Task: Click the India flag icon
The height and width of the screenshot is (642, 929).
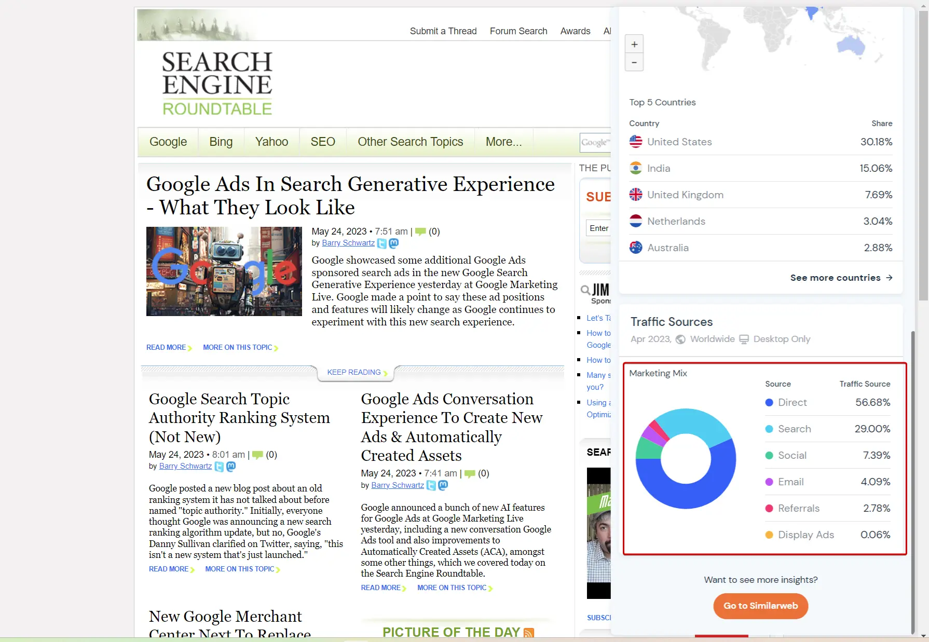Action: point(636,168)
